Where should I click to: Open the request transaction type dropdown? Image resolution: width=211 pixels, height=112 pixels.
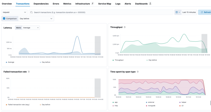[x=15, y=12]
